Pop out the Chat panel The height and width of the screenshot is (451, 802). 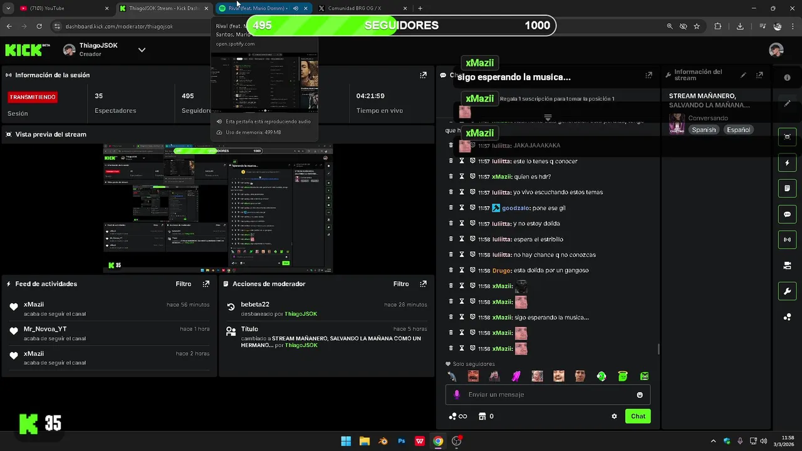tap(648, 75)
